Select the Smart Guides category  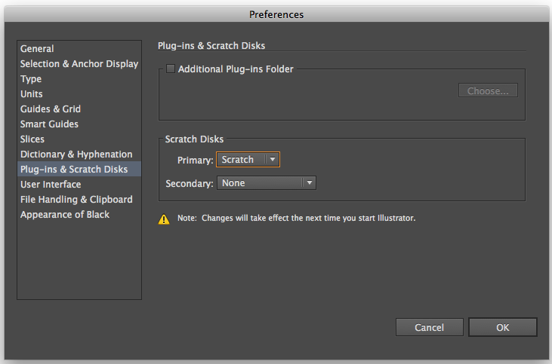coord(49,124)
